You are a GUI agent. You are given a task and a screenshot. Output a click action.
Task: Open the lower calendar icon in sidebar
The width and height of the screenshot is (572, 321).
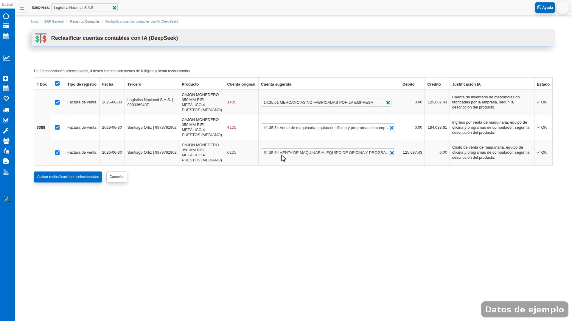pyautogui.click(x=6, y=89)
